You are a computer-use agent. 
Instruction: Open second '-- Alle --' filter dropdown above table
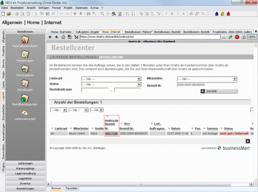tap(78, 110)
